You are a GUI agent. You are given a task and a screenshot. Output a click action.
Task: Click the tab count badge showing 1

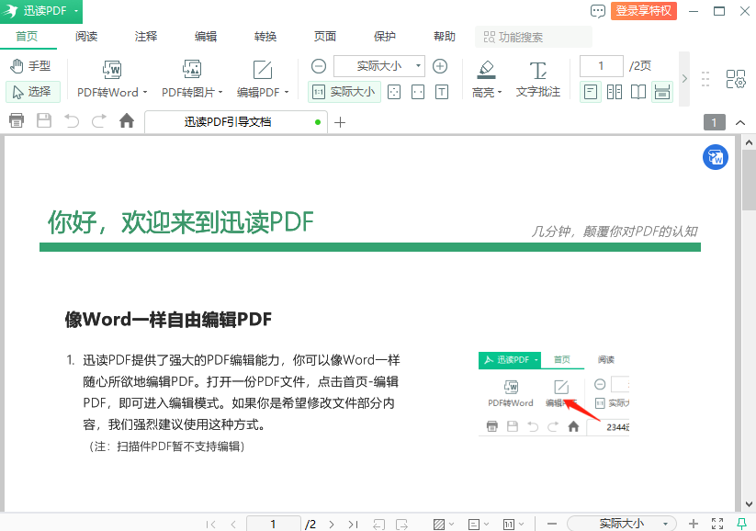[714, 122]
